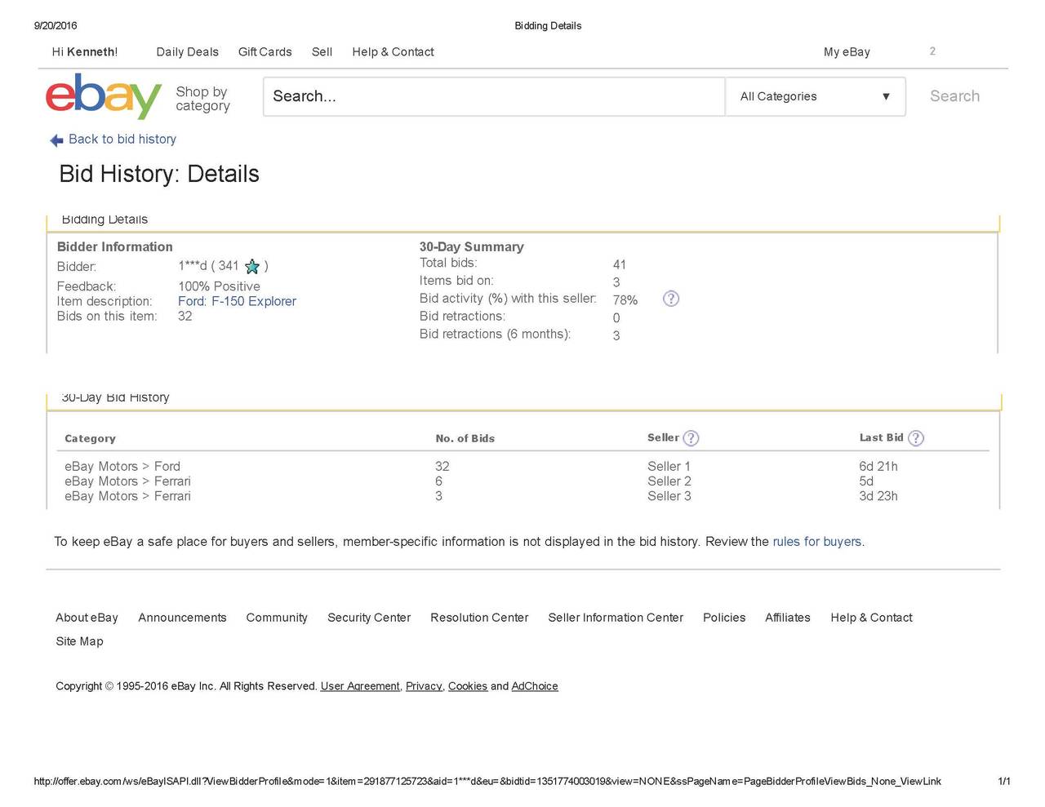Screen dimensions: 1045x807
Task: Click the Last Bid column help icon
Action: tap(916, 438)
